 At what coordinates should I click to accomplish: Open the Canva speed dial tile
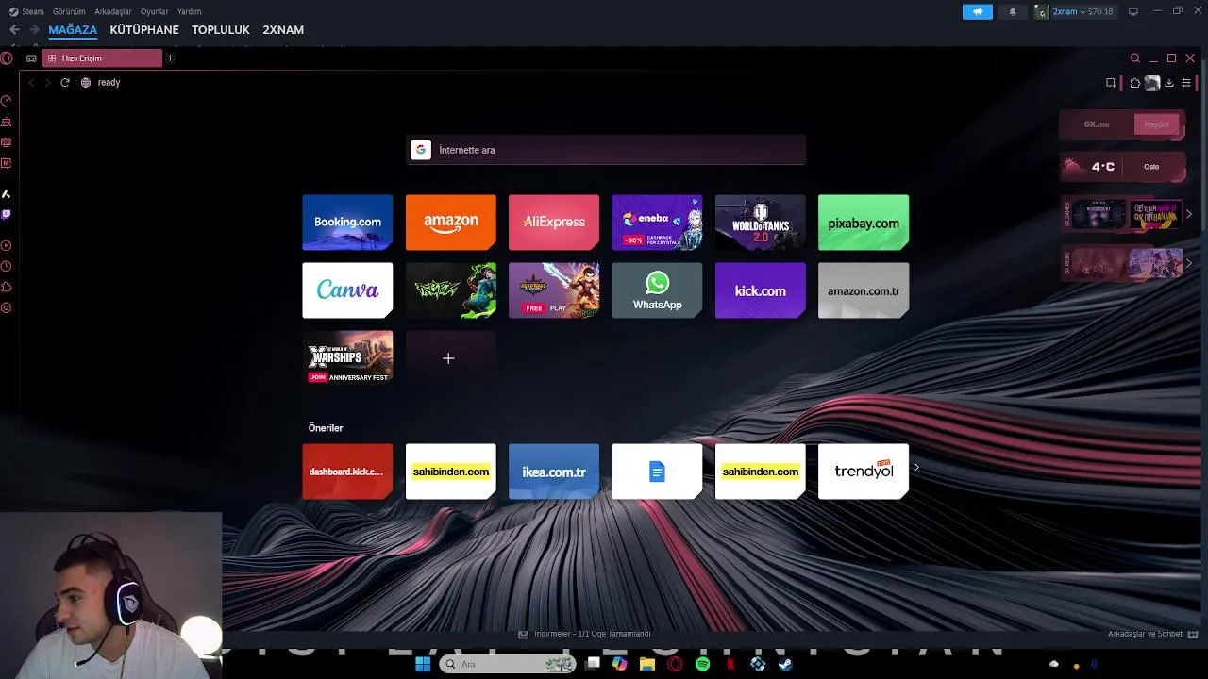(347, 290)
